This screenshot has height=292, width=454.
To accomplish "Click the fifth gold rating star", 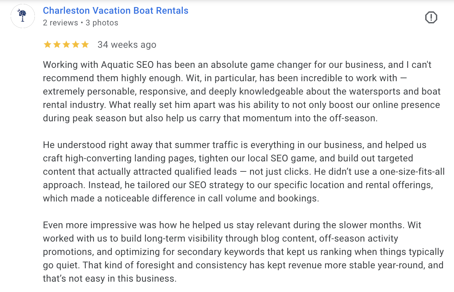I will [x=86, y=44].
